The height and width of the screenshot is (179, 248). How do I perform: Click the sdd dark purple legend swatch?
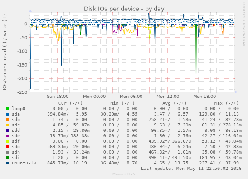[x=8, y=131]
